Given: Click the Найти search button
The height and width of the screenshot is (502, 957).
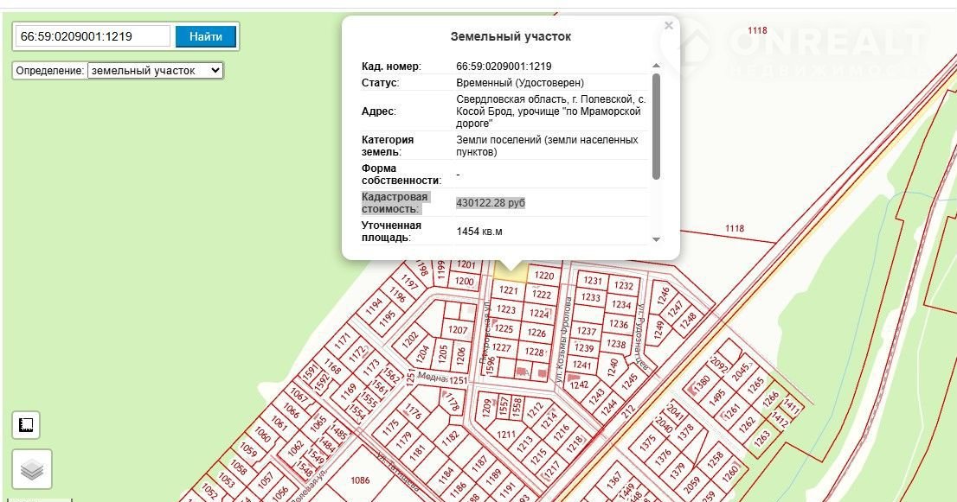Looking at the screenshot, I should click(x=206, y=36).
